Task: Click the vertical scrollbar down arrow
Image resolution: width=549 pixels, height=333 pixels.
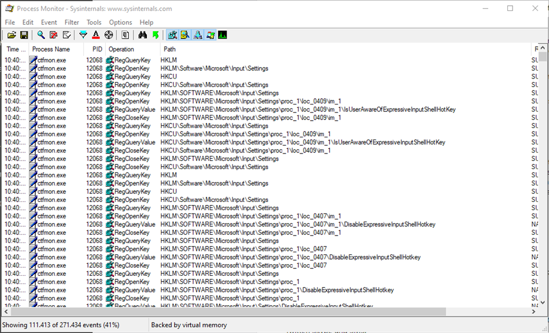Action: pos(542,302)
